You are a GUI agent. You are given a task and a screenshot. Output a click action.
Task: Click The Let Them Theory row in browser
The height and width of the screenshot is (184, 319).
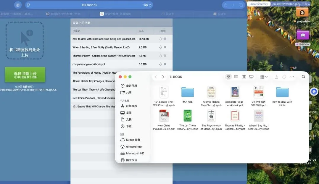(x=93, y=89)
